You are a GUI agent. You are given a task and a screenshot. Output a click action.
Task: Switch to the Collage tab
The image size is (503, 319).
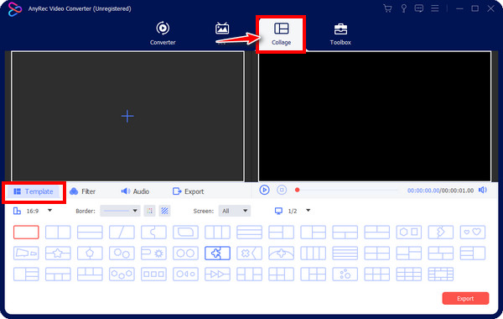(x=281, y=34)
